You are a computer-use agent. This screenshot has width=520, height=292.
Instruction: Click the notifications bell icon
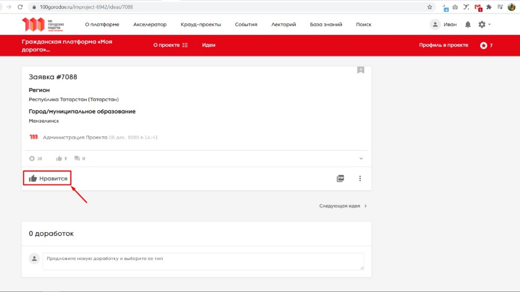click(x=468, y=25)
